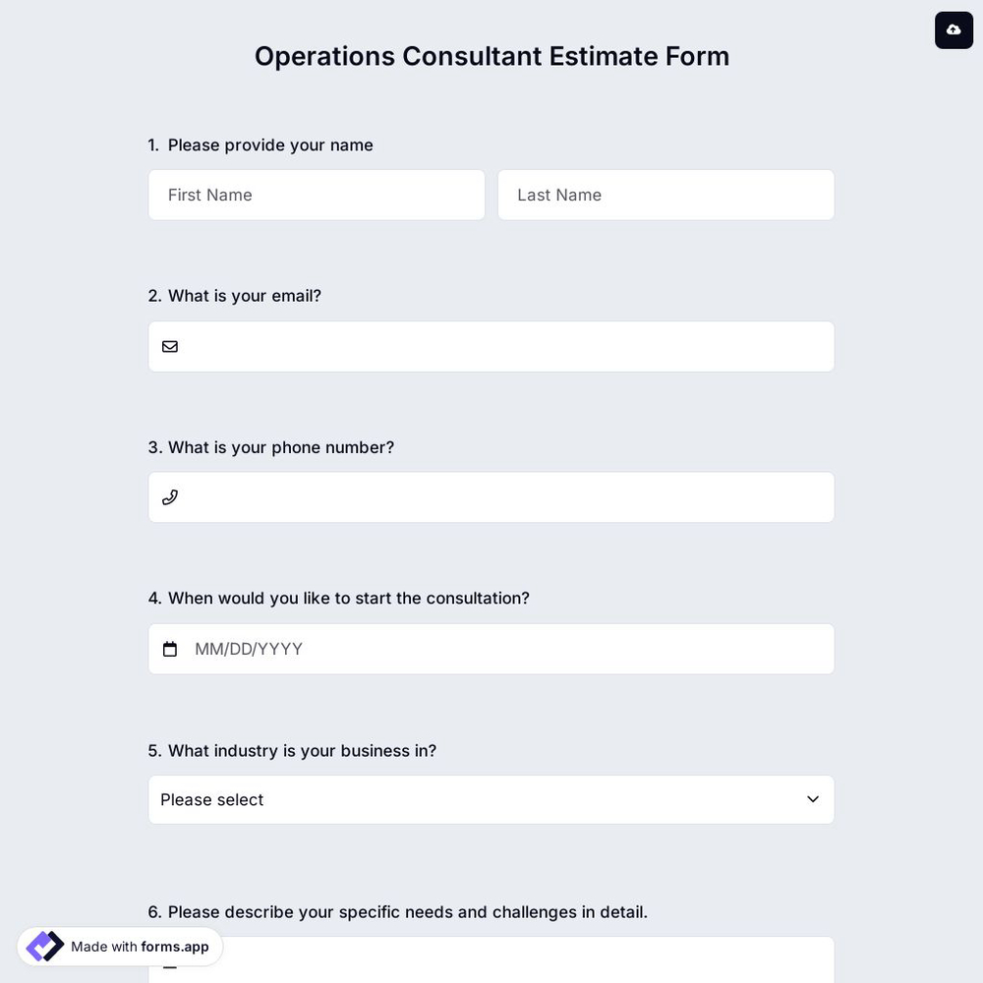Viewport: 983px width, 983px height.
Task: Click the form title heading
Action: (491, 56)
